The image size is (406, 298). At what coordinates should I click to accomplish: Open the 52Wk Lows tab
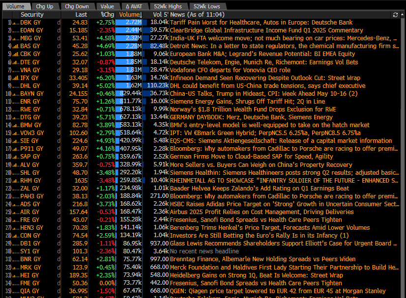206,6
